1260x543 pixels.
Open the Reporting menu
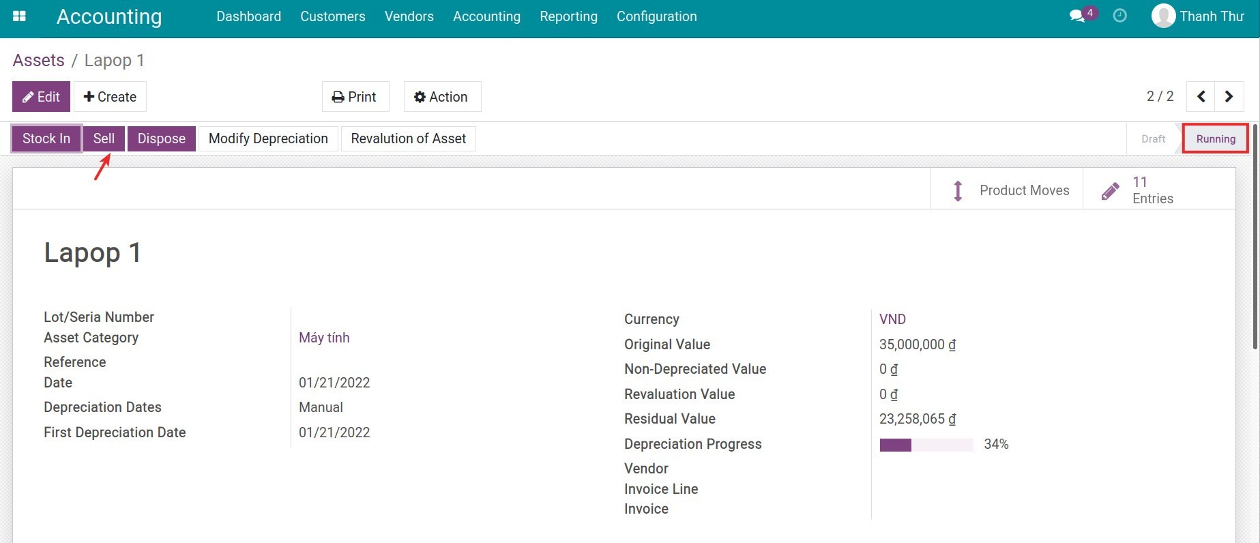point(568,16)
